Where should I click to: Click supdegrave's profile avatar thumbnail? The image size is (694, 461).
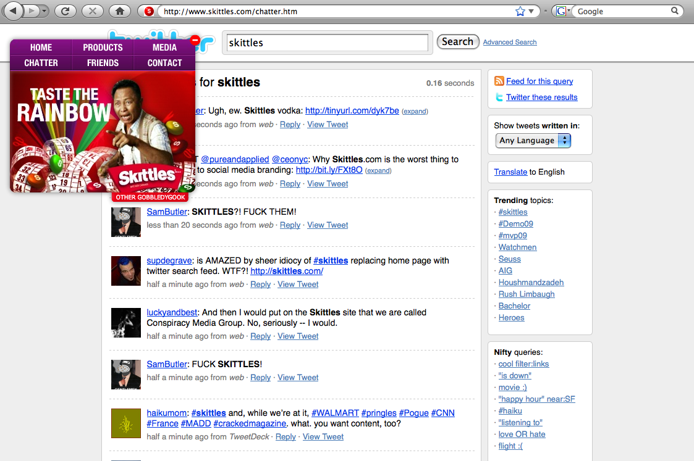[x=126, y=271]
